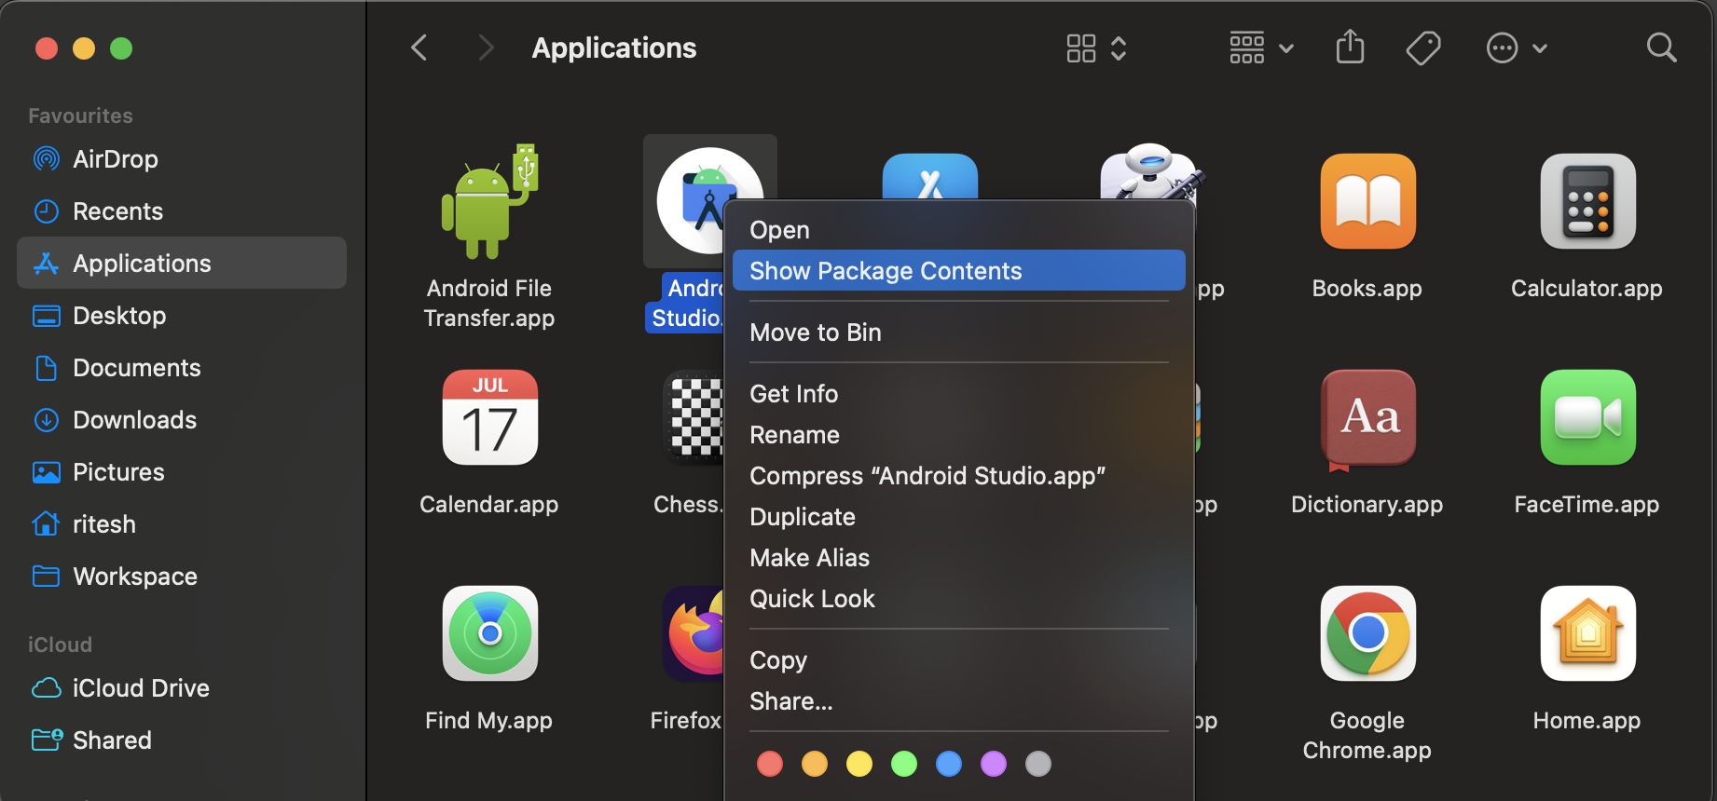The width and height of the screenshot is (1717, 801).
Task: Open Android File Transfer app icon
Action: point(489,201)
